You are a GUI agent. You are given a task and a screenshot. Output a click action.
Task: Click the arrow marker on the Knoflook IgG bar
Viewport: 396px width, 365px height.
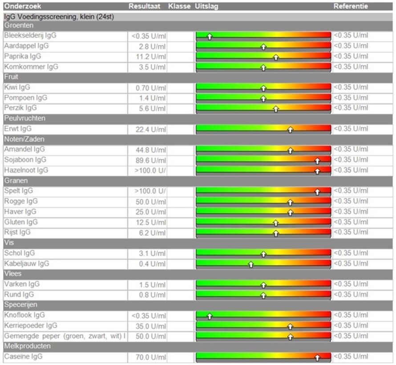click(210, 316)
